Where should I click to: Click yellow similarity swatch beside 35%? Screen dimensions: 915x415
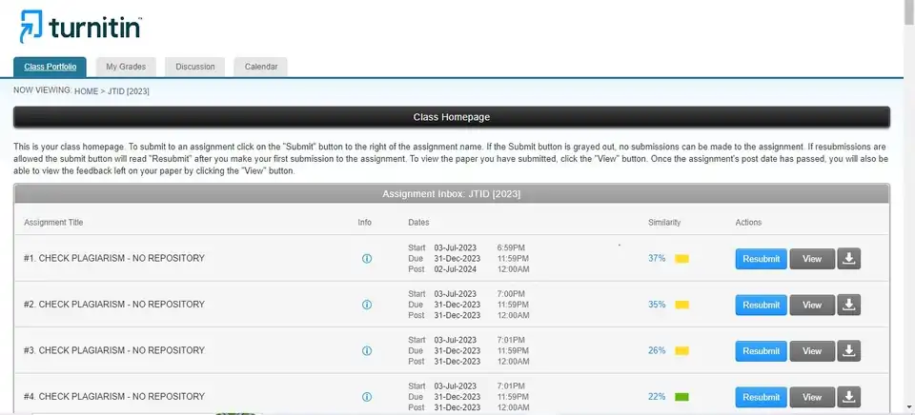681,305
